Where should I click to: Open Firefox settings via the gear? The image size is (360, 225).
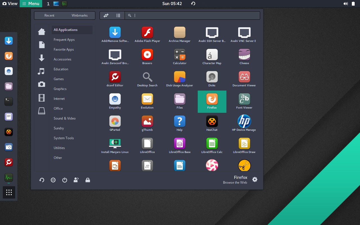[x=255, y=179]
